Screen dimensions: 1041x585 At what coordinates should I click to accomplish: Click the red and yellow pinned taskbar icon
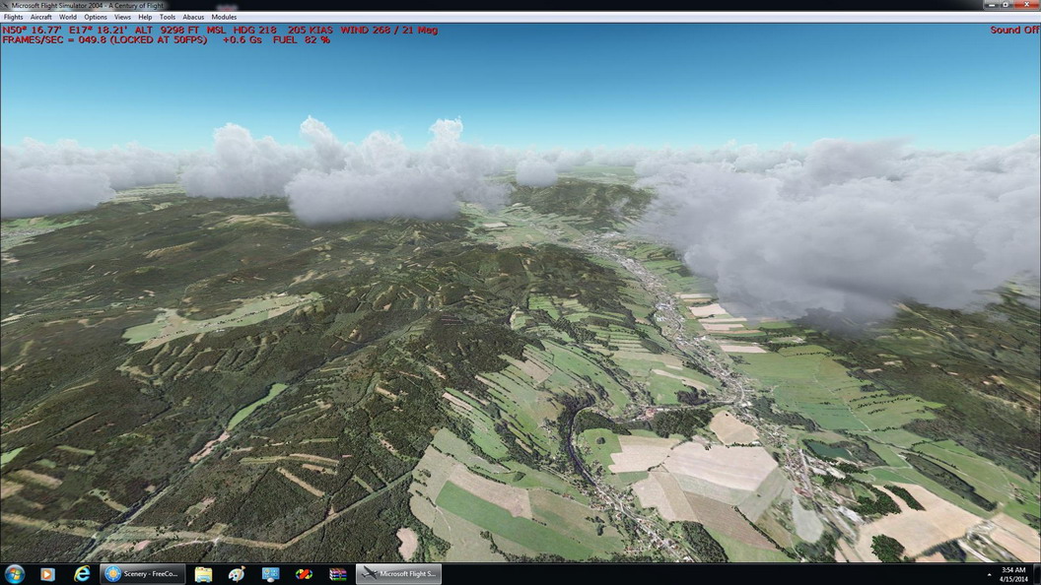click(x=304, y=574)
